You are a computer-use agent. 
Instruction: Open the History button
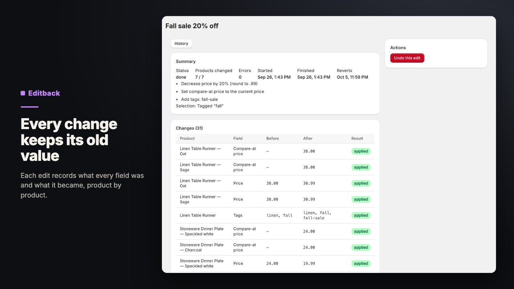tap(181, 44)
